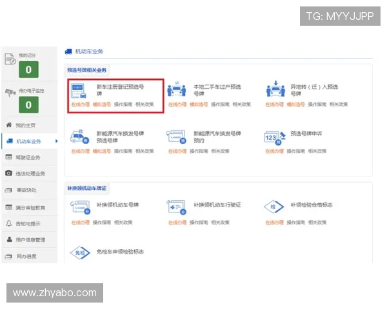The height and width of the screenshot is (309, 387).
Task: Expand the arrow next to 机动车业务
Action: (57, 141)
